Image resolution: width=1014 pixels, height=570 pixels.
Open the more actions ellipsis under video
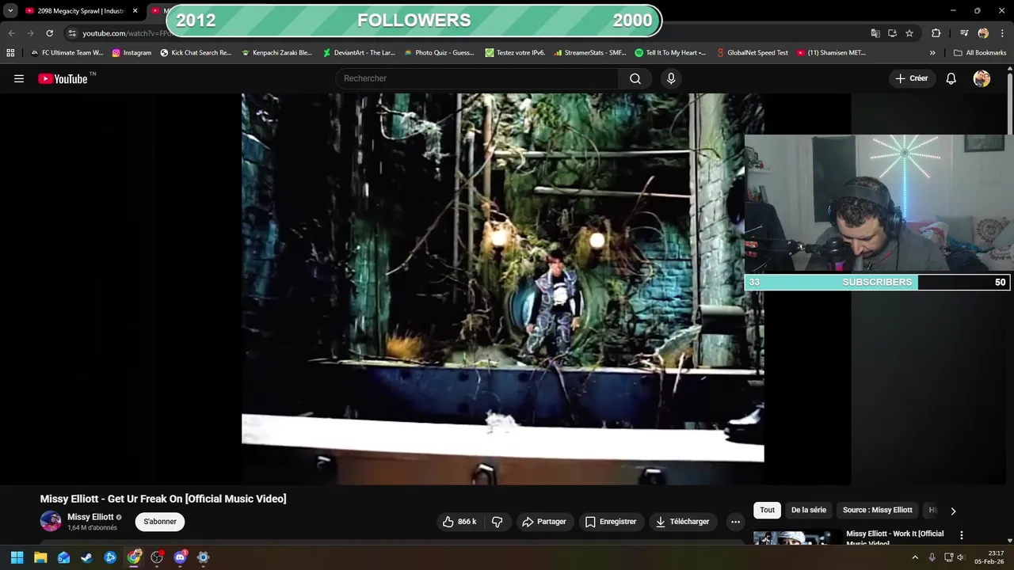735,522
